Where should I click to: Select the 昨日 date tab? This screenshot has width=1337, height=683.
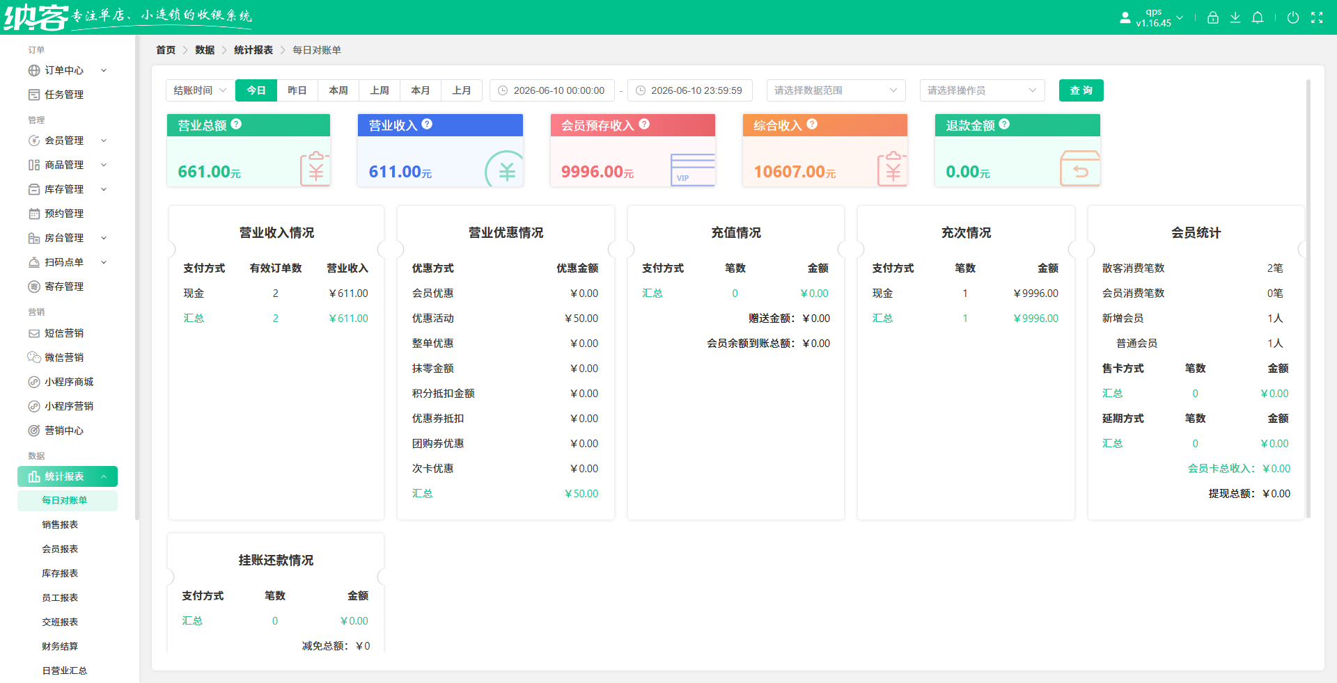297,90
